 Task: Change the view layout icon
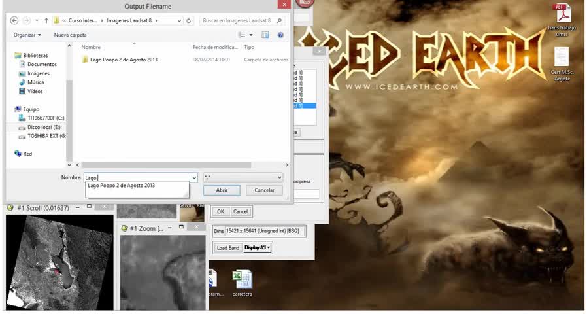click(x=242, y=35)
